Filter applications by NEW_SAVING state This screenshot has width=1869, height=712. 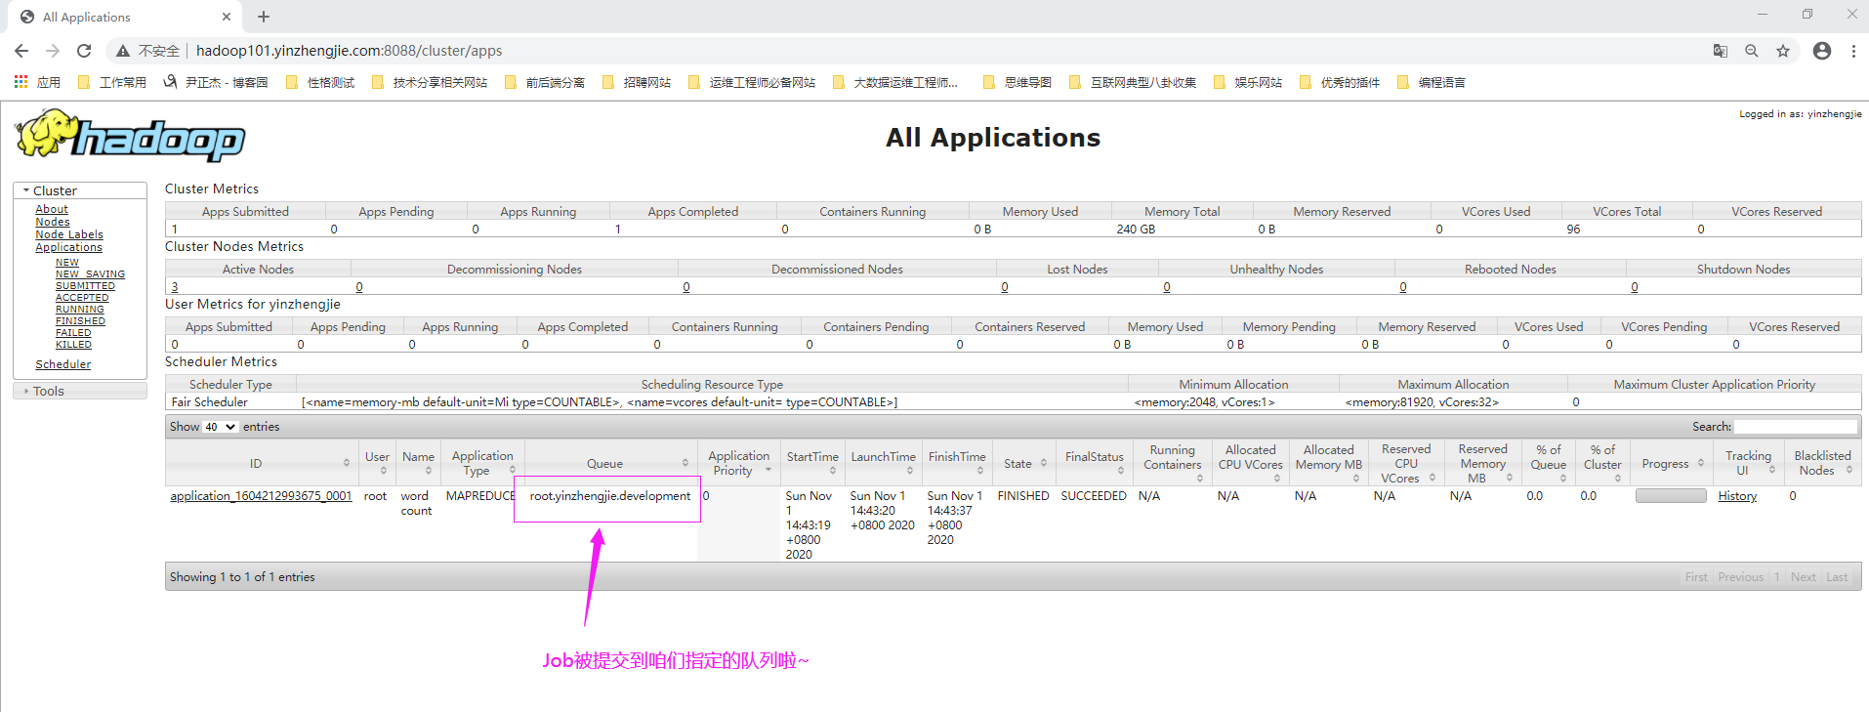pos(90,274)
